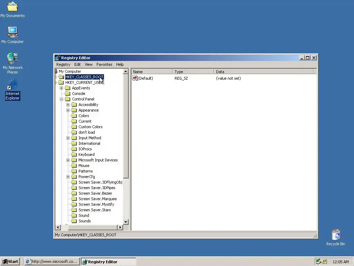Open the Registry menu
354x266 pixels.
pos(63,64)
